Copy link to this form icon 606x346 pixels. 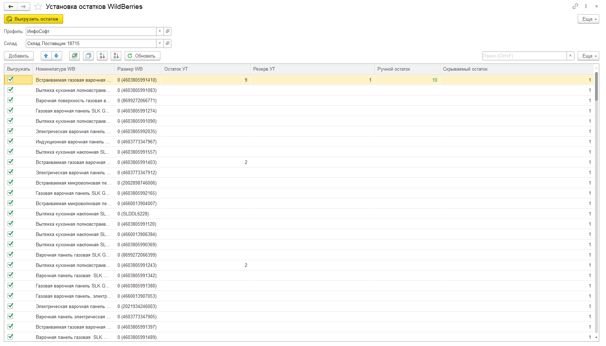click(x=575, y=6)
